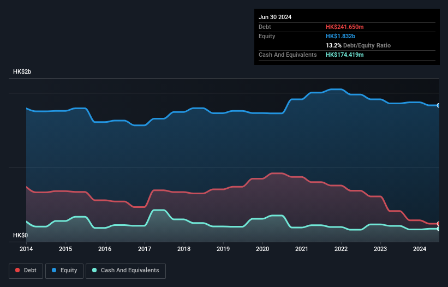
Task: Click the red Debt legend dot
Action: 17,270
